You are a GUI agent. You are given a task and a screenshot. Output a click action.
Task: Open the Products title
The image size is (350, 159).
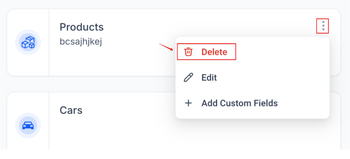pyautogui.click(x=82, y=27)
